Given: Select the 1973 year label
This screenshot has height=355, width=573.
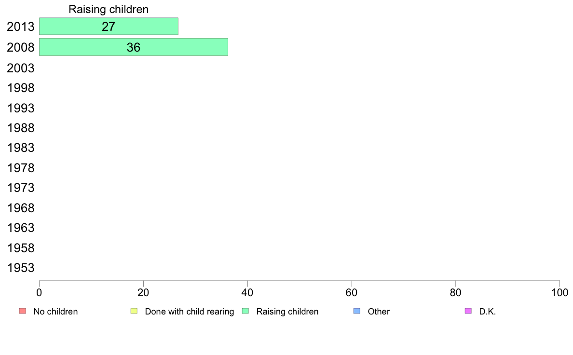Looking at the screenshot, I should tap(21, 188).
